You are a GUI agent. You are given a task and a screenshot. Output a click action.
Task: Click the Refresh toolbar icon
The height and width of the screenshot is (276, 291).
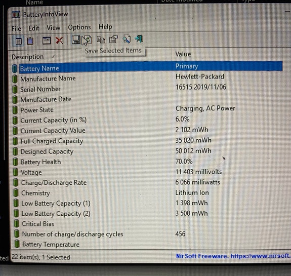88,40
